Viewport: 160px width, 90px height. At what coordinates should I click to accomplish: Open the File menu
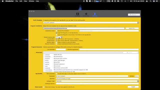[x=16, y=1]
